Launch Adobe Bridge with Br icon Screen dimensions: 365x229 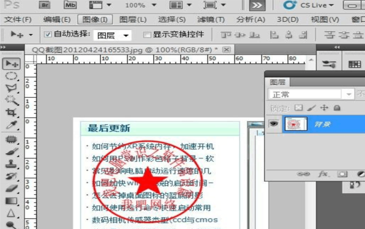click(x=45, y=5)
